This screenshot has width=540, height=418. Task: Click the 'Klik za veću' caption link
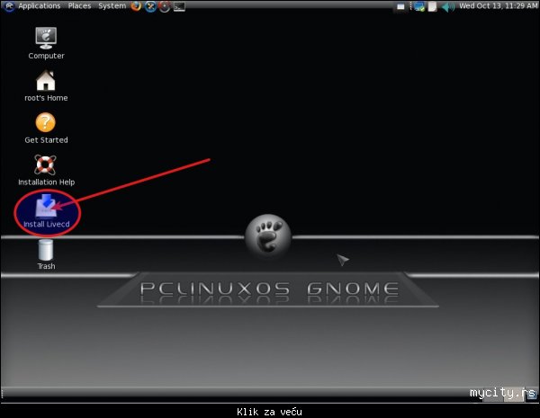(269, 412)
